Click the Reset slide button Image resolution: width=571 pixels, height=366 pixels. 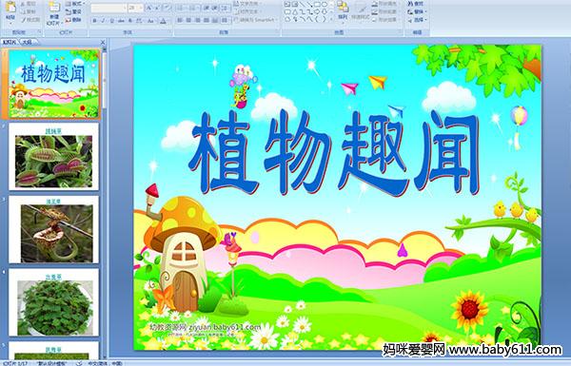tap(73, 11)
